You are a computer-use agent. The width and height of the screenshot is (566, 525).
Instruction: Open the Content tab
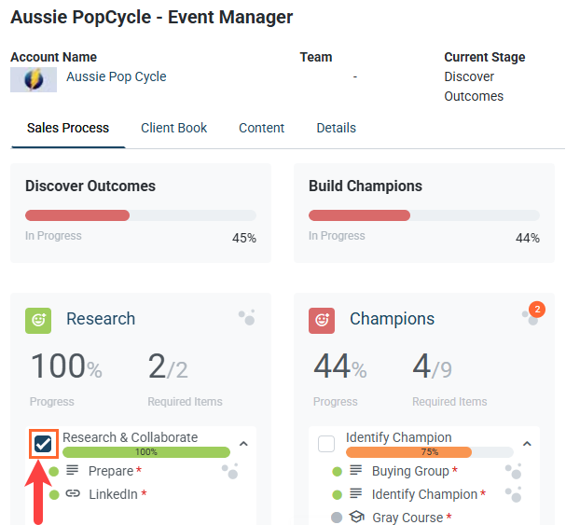(x=261, y=129)
